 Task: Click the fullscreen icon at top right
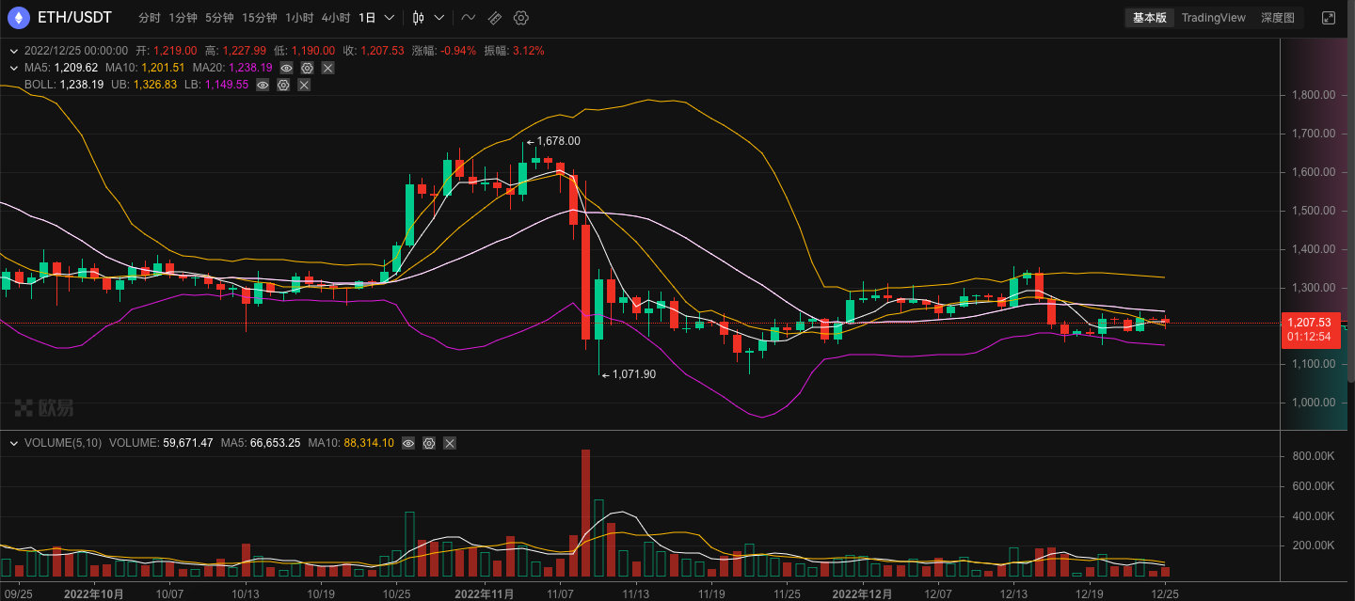click(1329, 17)
